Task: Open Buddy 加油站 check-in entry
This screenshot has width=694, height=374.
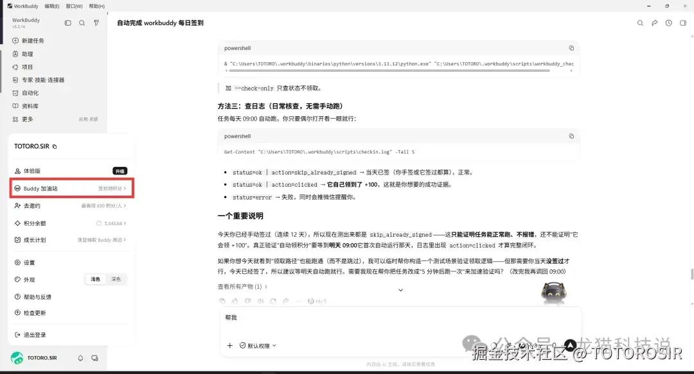Action: click(x=71, y=189)
